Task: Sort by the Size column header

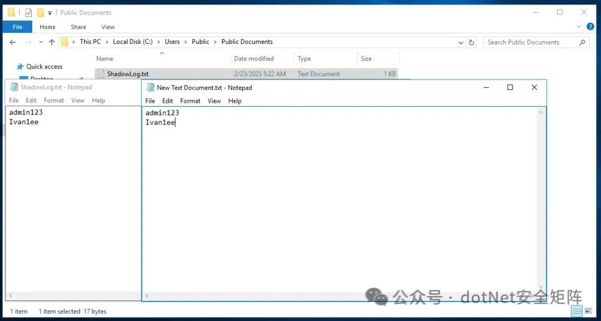Action: click(x=366, y=58)
